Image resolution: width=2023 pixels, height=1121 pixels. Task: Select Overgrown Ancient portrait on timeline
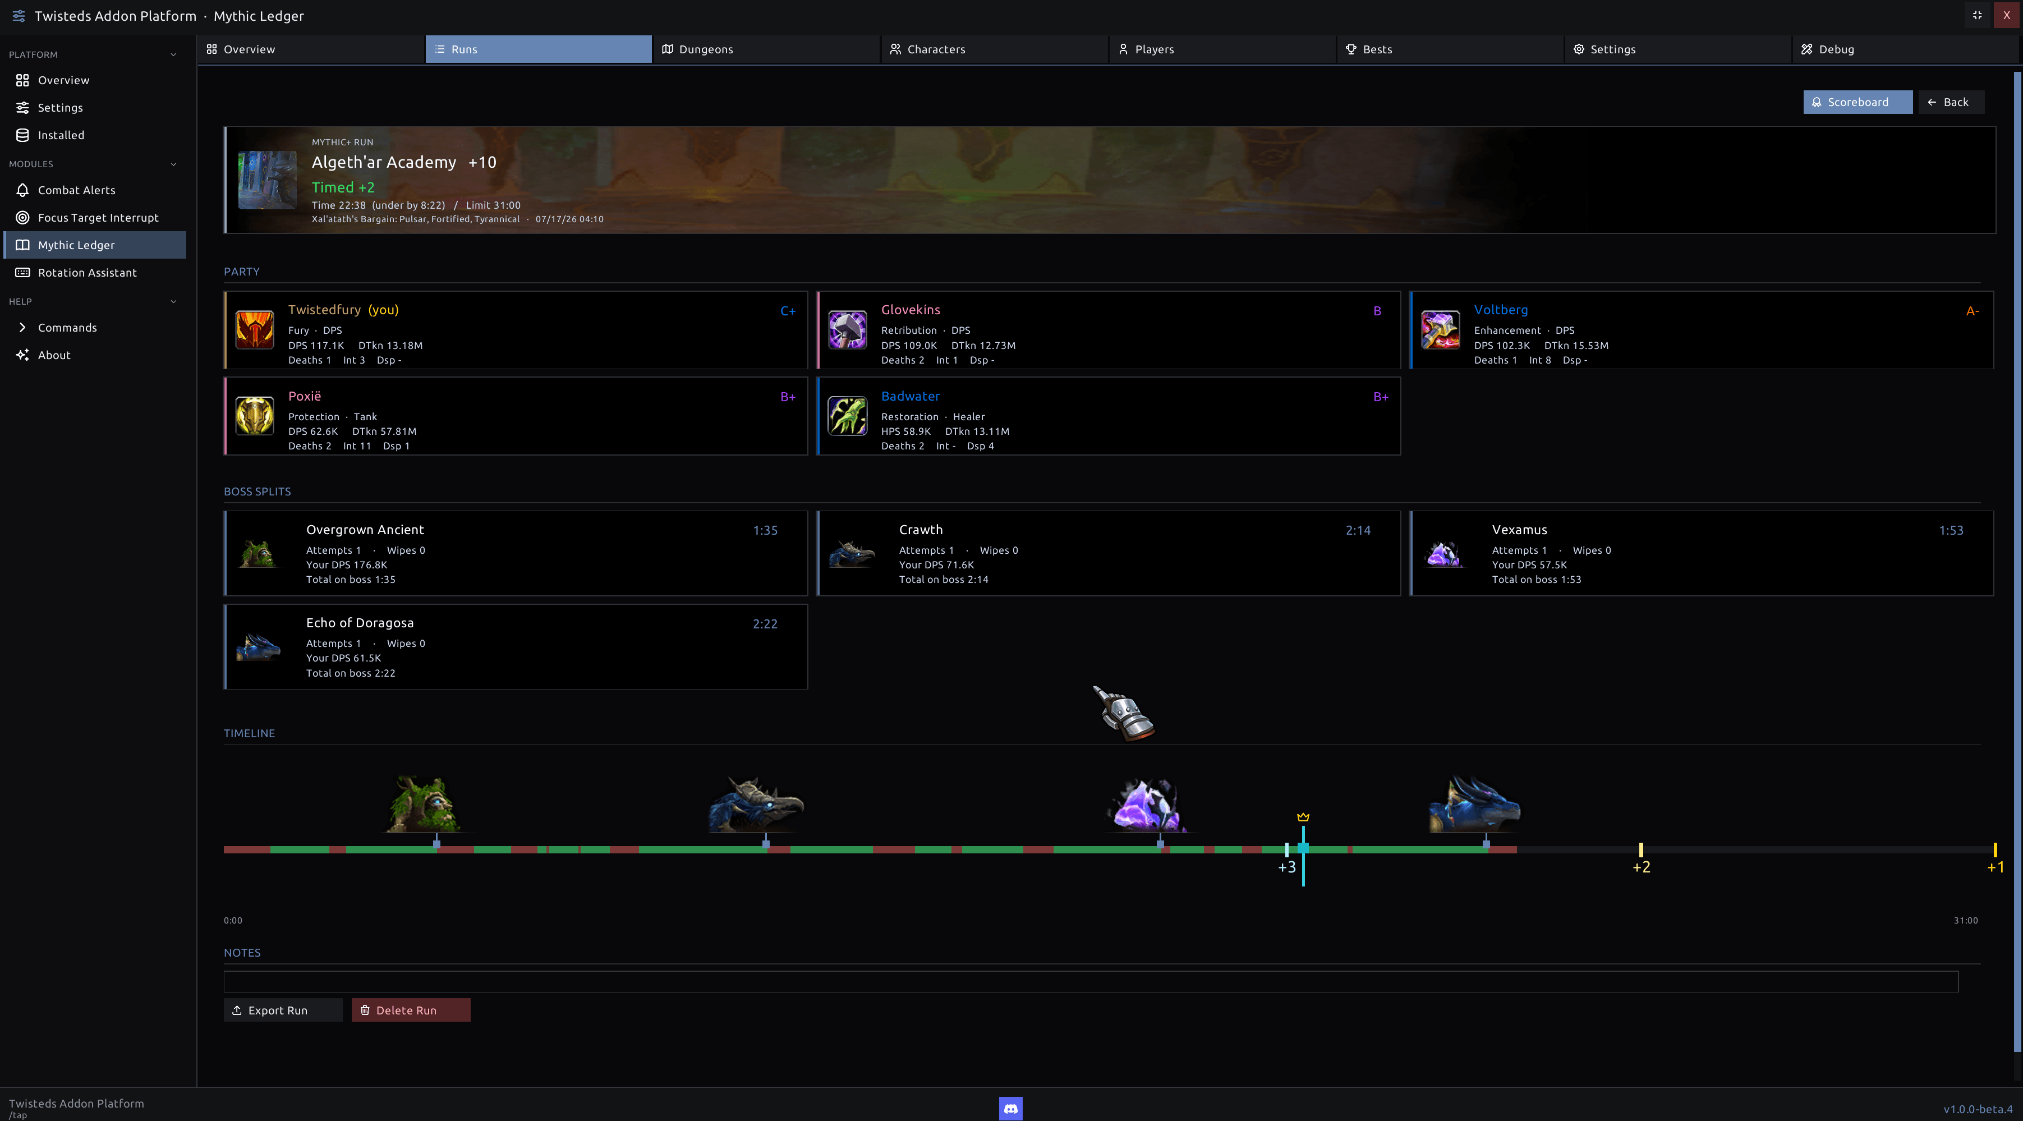pos(424,803)
